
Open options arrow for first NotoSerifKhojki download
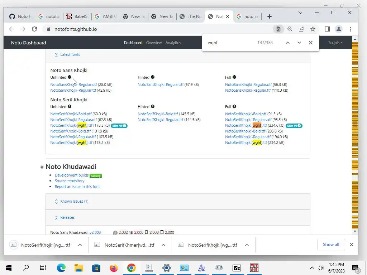click(x=80, y=245)
